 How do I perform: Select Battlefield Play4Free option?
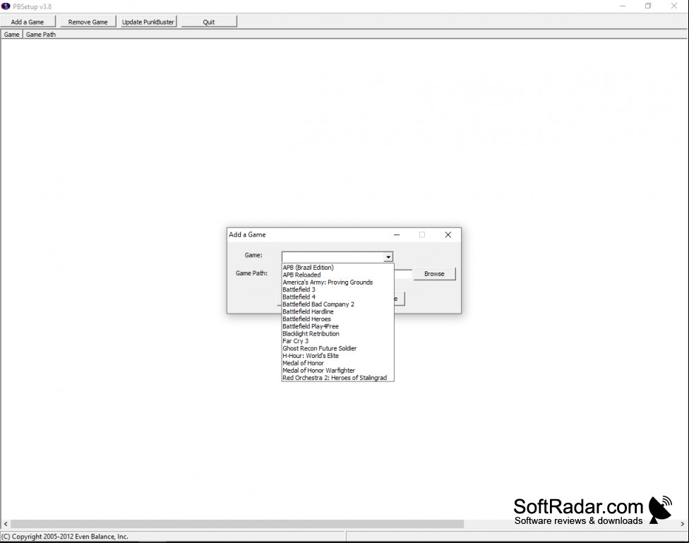[x=337, y=326]
